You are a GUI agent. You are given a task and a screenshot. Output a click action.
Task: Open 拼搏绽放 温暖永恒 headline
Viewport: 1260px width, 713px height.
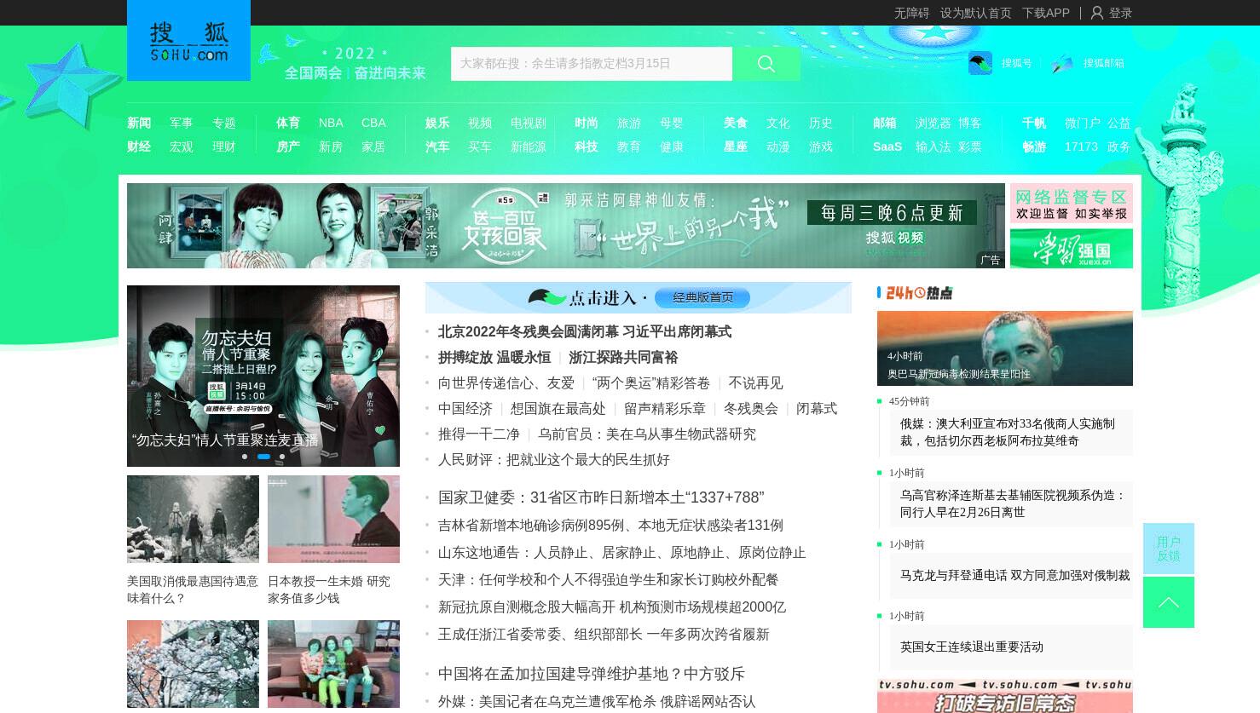pos(494,358)
